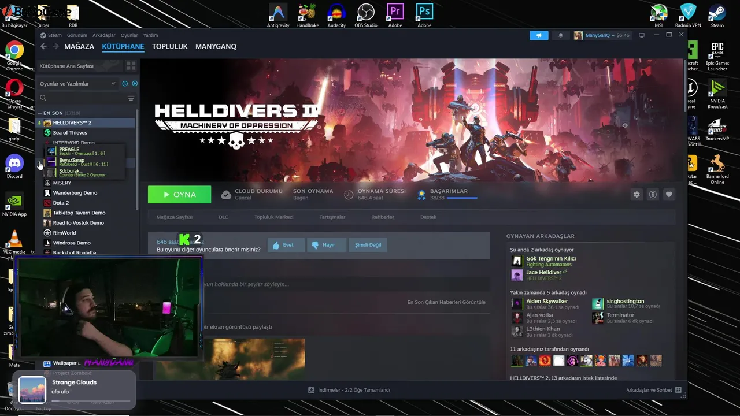The width and height of the screenshot is (740, 416).
Task: Open the Oyunlar ve Yazılımlar dropdown
Action: pos(77,84)
